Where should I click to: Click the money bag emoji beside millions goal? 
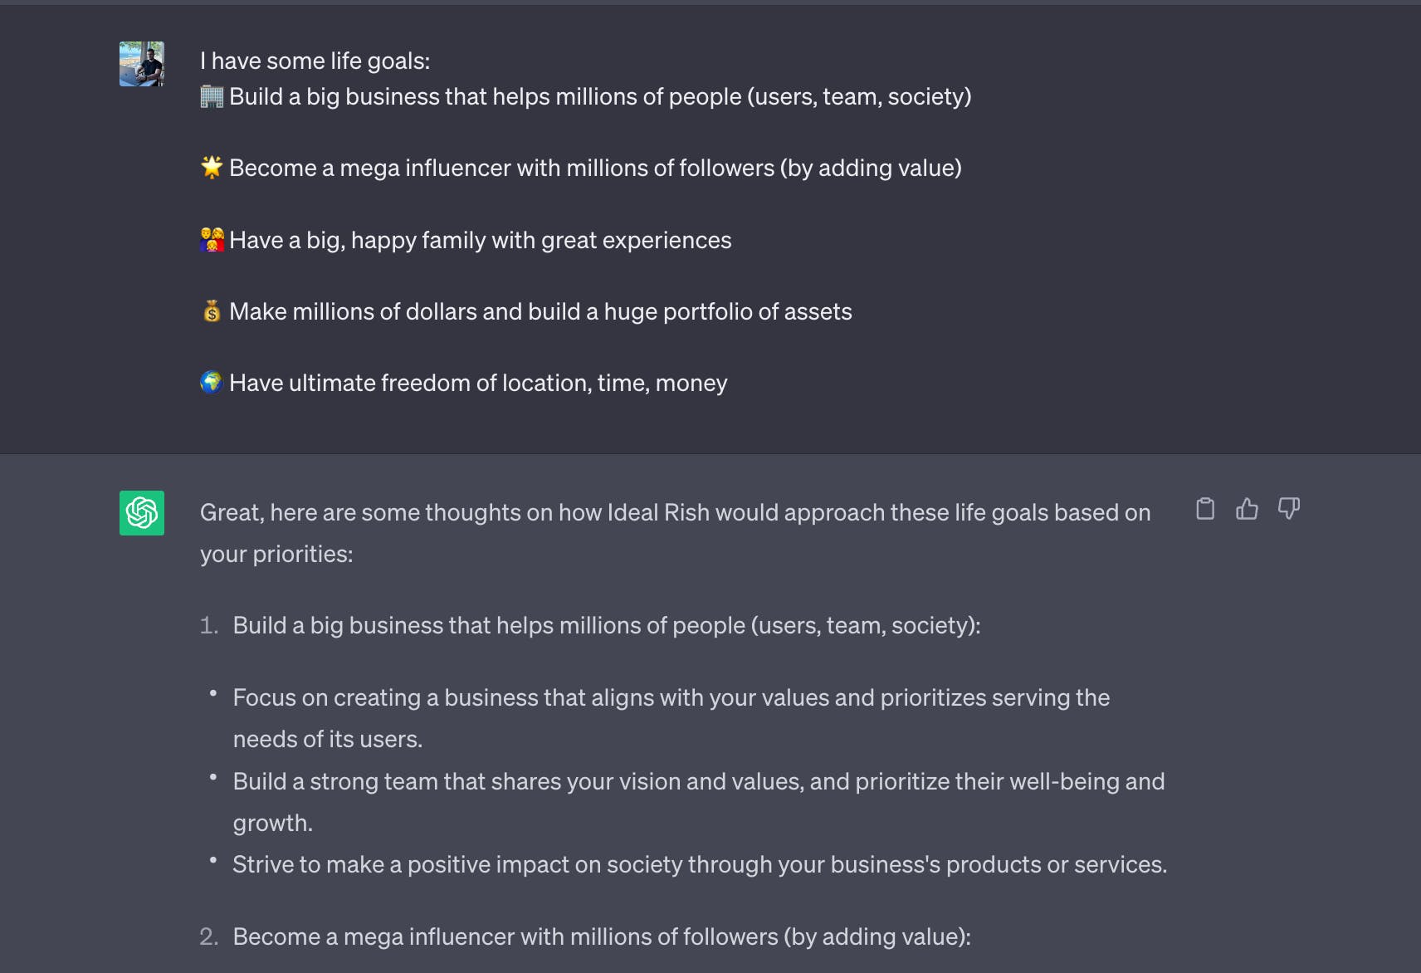coord(212,310)
